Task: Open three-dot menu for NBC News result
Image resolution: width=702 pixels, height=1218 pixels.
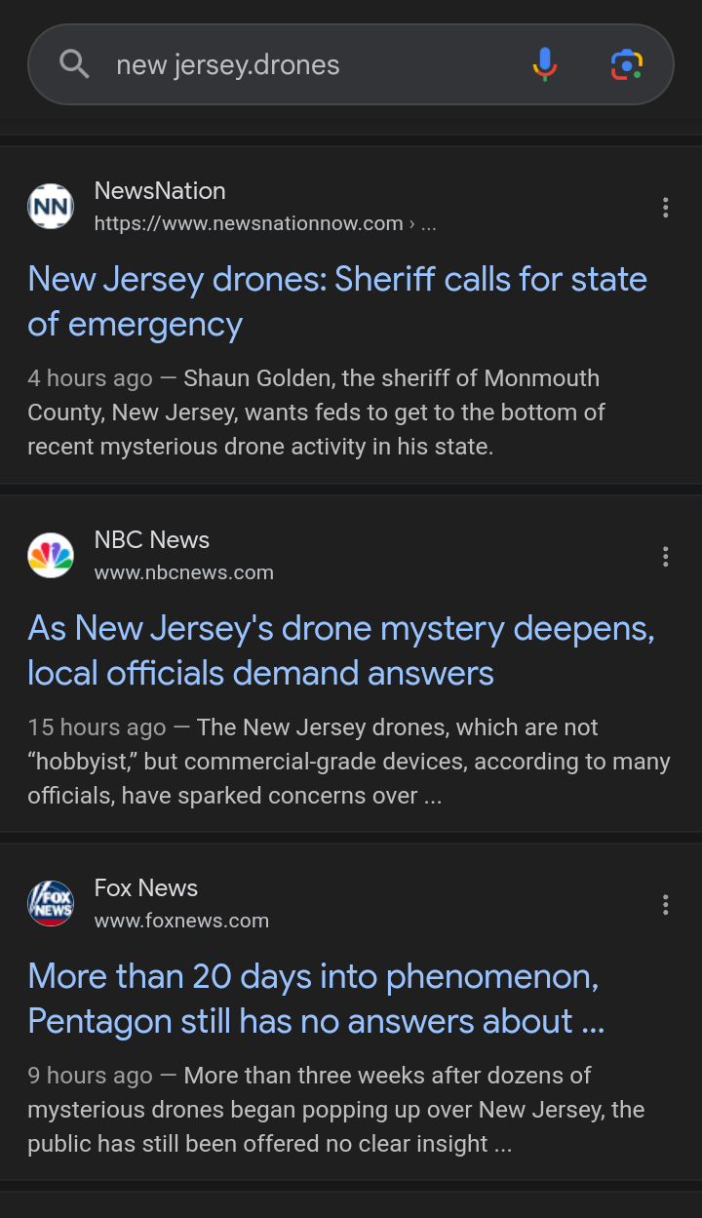Action: point(665,556)
